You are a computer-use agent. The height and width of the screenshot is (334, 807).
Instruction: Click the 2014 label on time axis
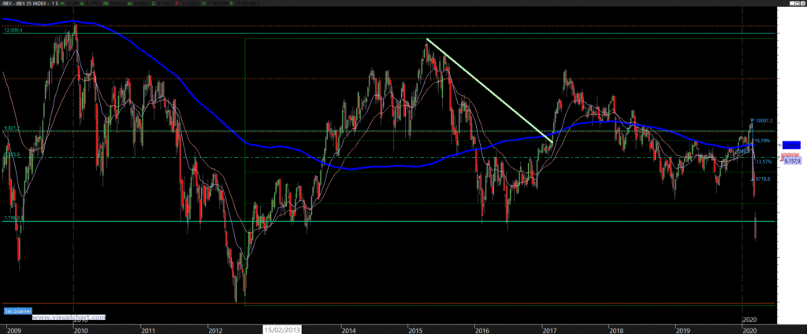(349, 330)
